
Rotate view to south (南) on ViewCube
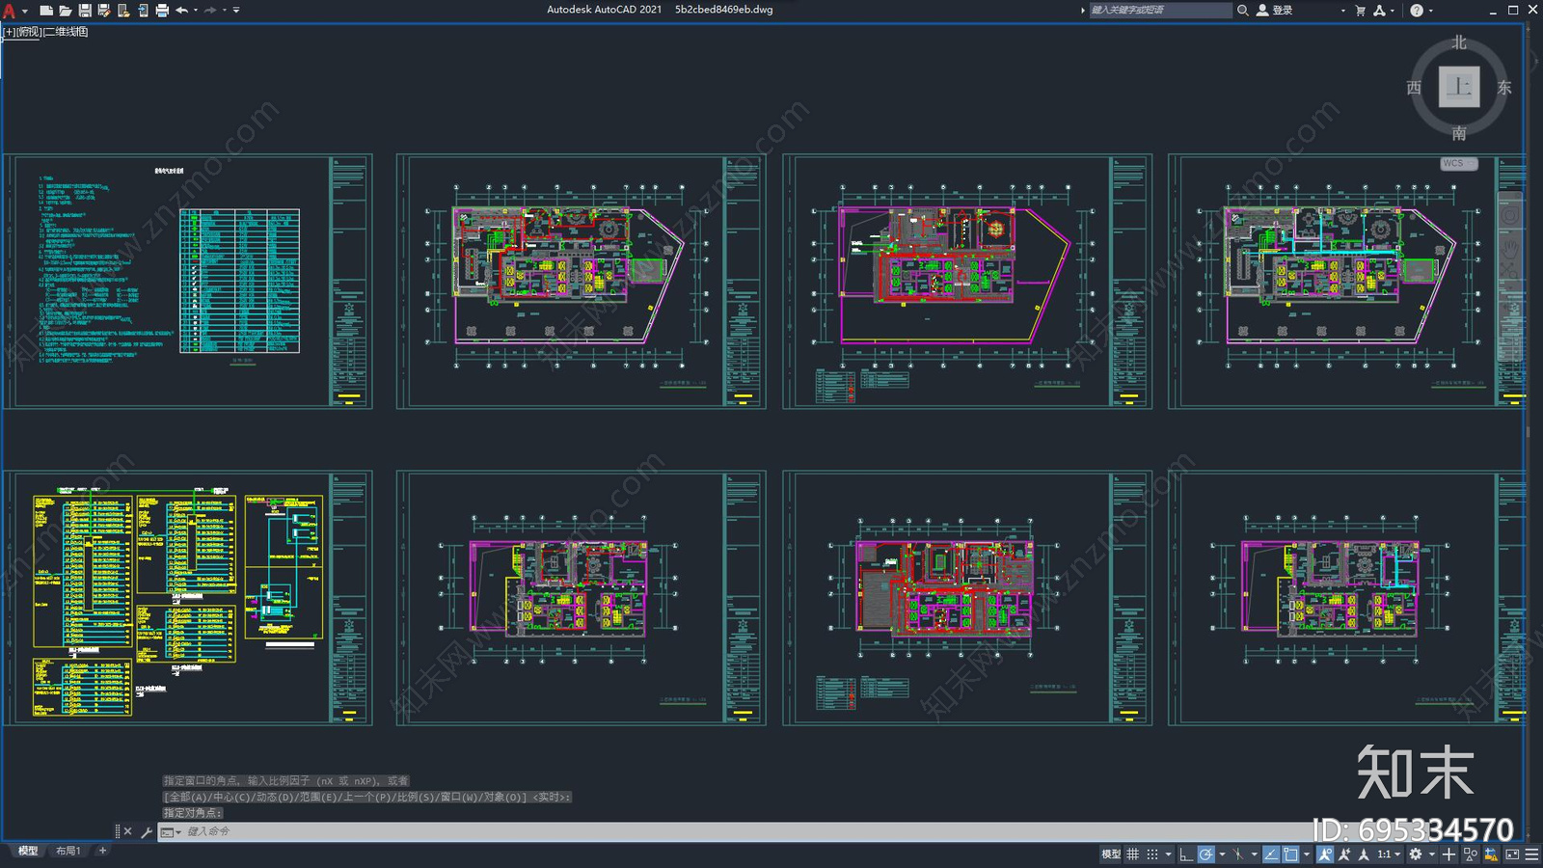pyautogui.click(x=1459, y=133)
